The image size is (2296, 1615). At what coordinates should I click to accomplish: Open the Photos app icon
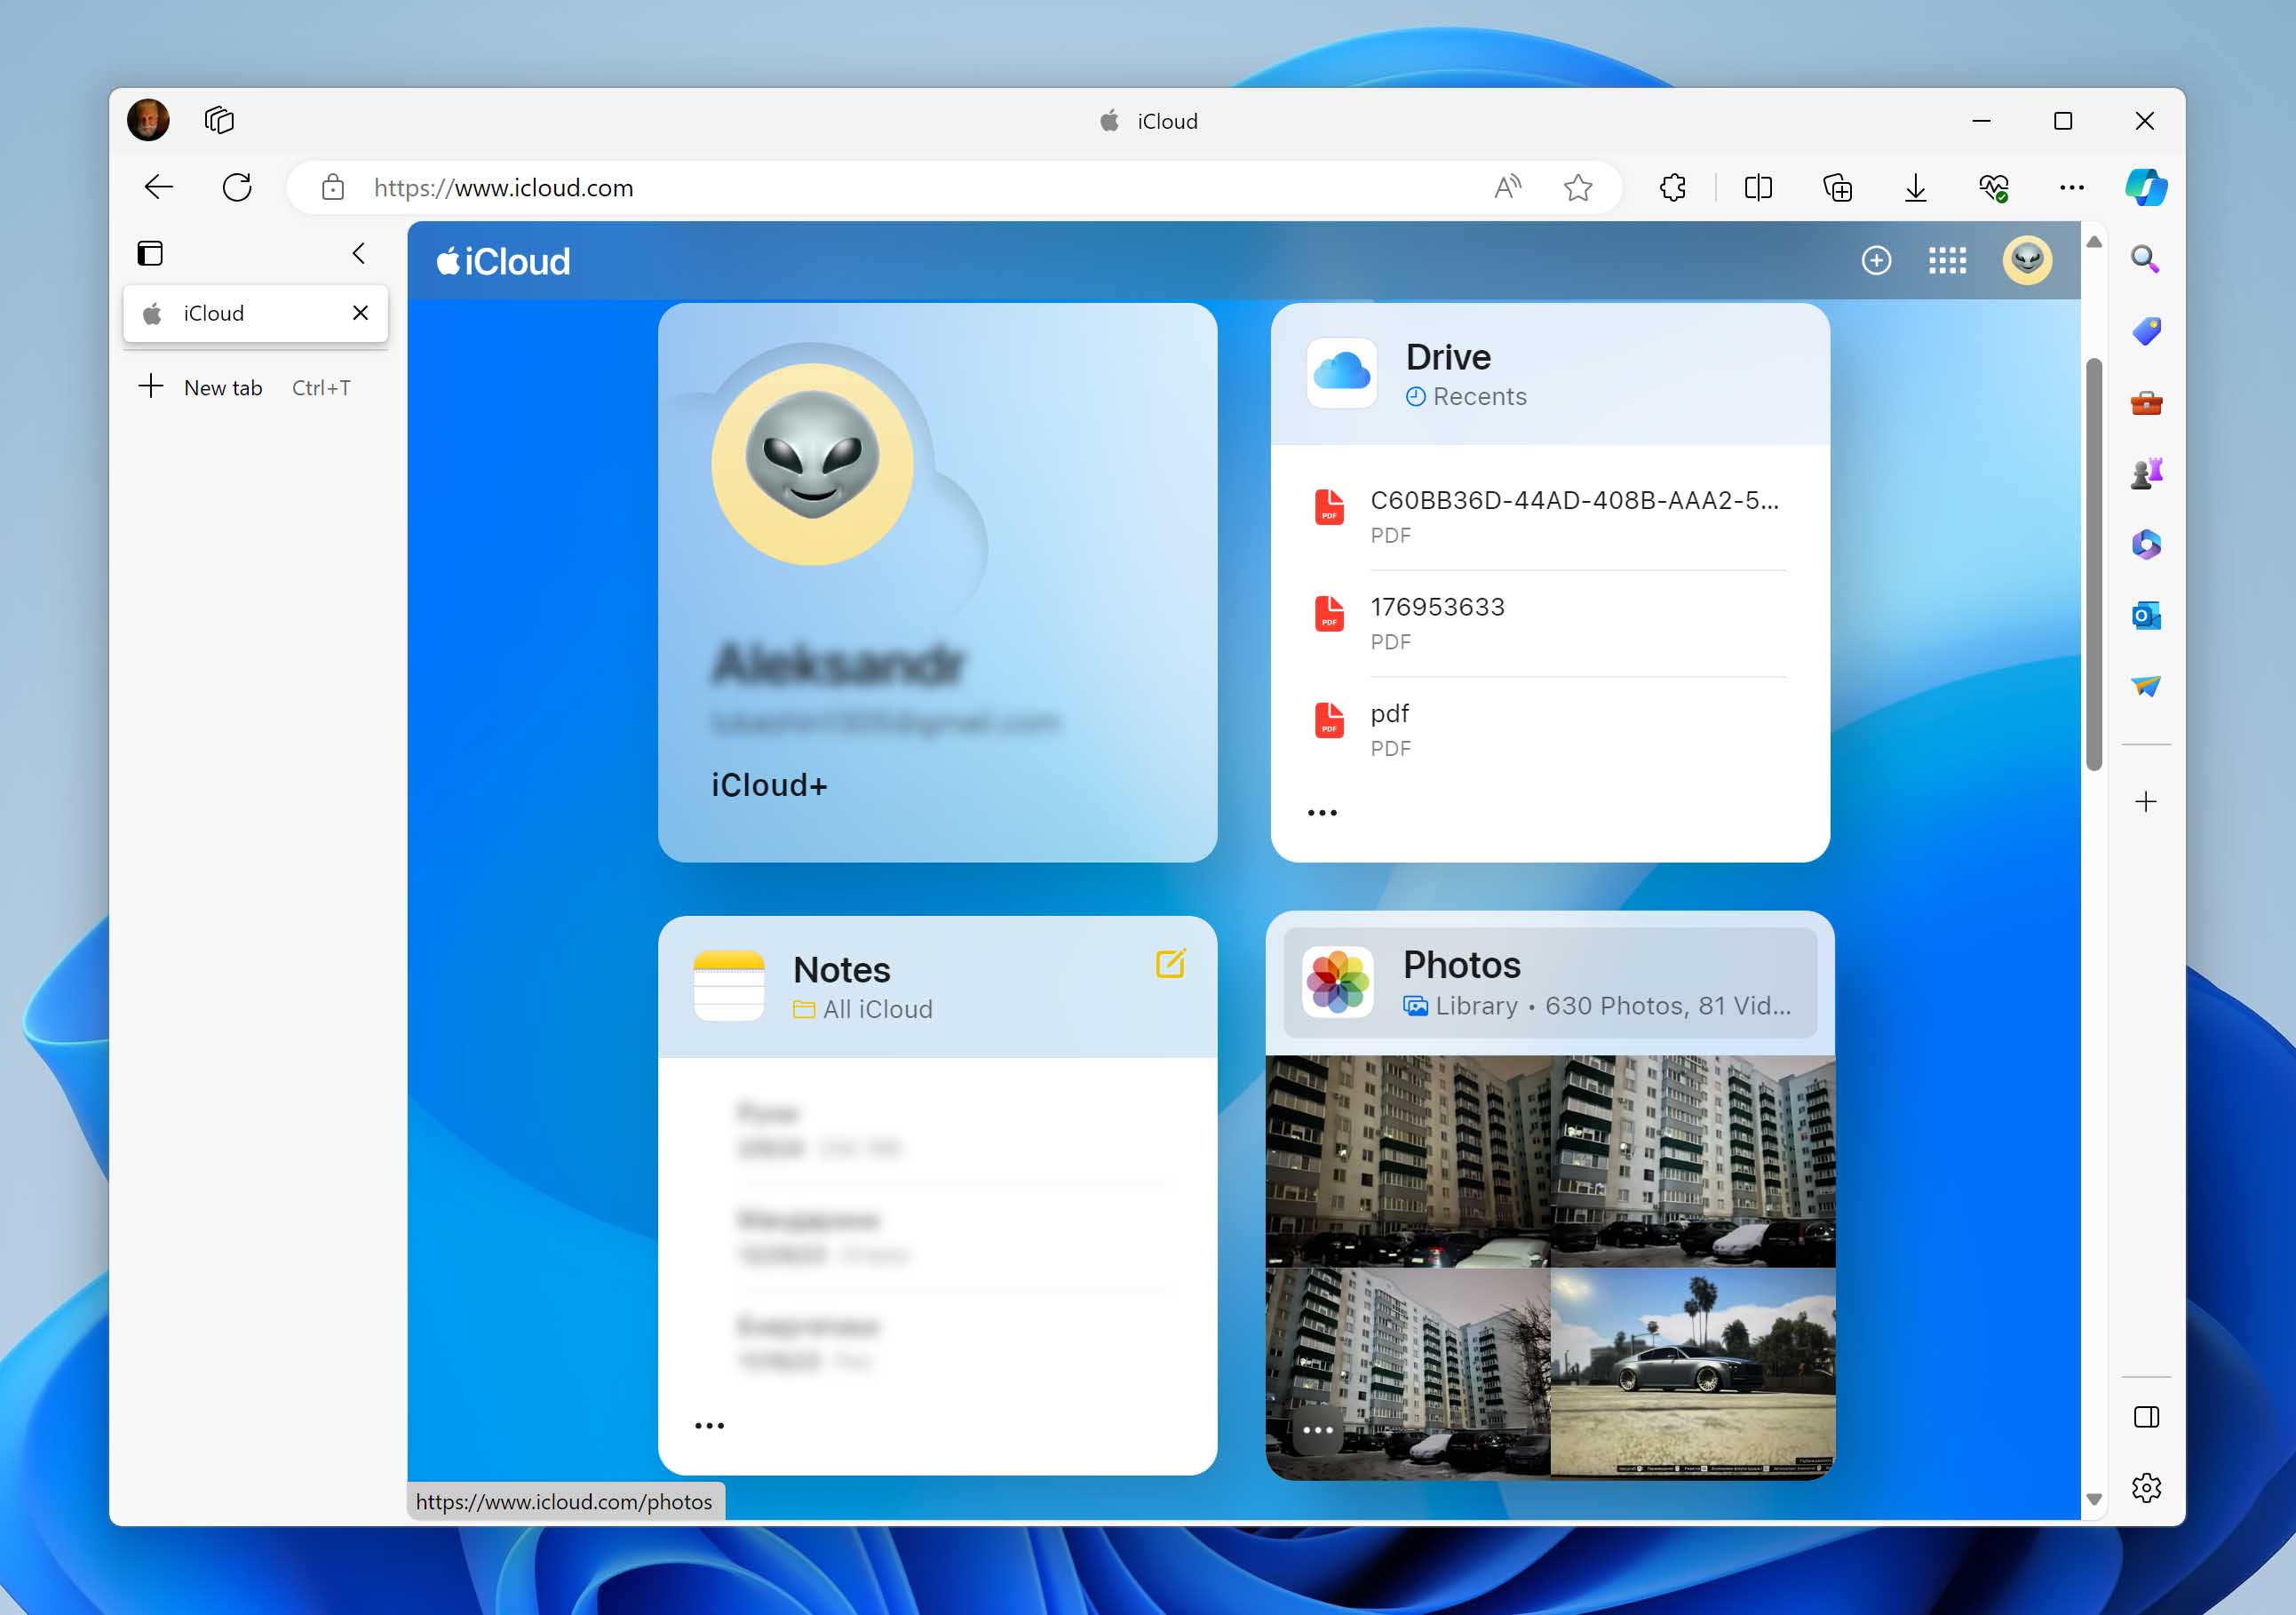1338,982
